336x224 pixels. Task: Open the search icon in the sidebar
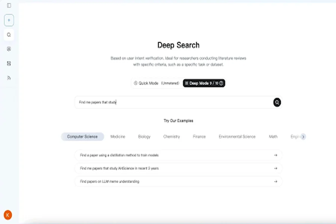coord(9,35)
